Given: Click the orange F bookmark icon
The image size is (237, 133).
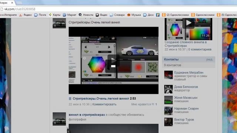Looking at the screenshot, I should click(158, 15).
